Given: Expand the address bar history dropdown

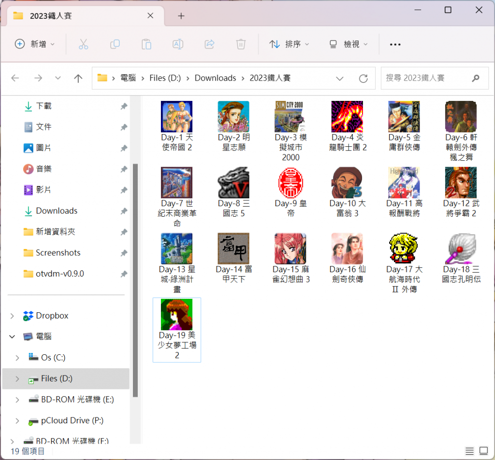Looking at the screenshot, I should click(340, 78).
